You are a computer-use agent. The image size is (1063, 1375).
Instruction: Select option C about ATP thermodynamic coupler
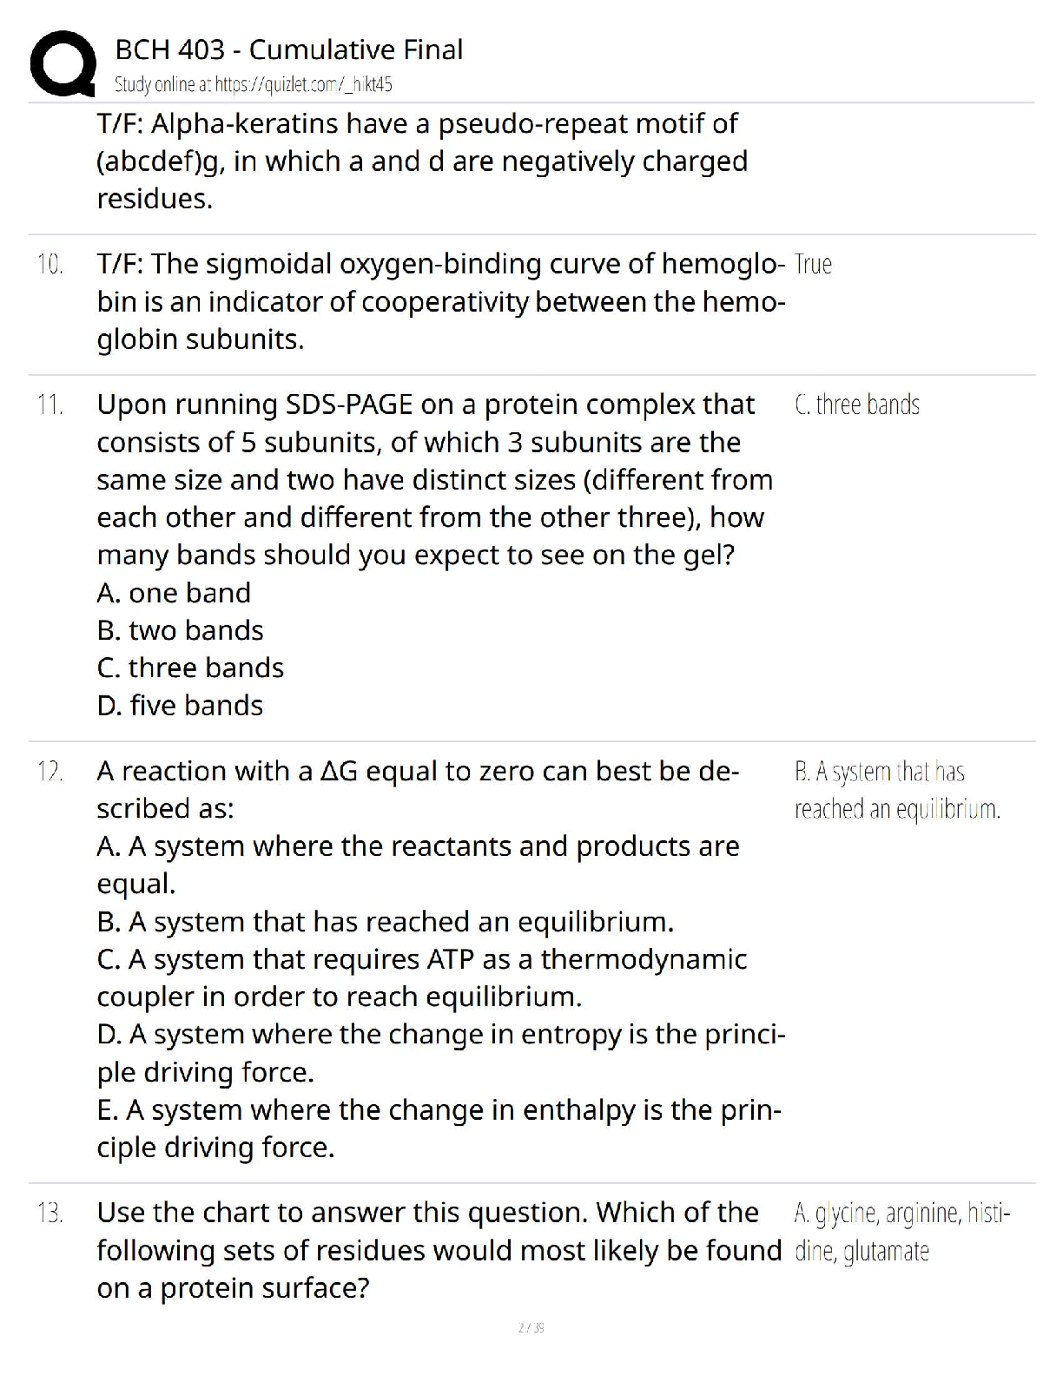pos(422,978)
